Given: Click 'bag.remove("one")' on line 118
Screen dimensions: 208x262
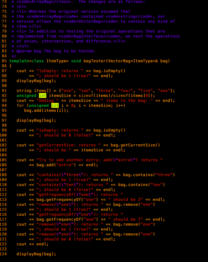Looking at the screenshot, I should pyautogui.click(x=134, y=224).
